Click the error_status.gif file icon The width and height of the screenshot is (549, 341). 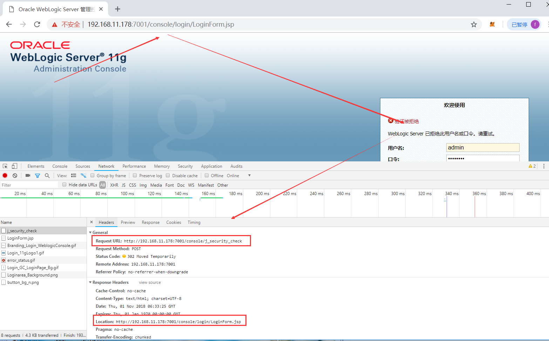[x=4, y=260]
